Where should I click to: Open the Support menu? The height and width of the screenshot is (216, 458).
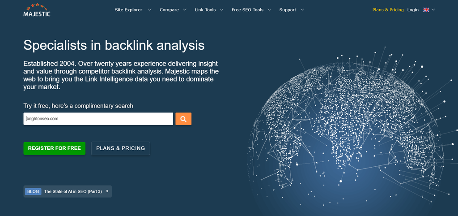[288, 10]
